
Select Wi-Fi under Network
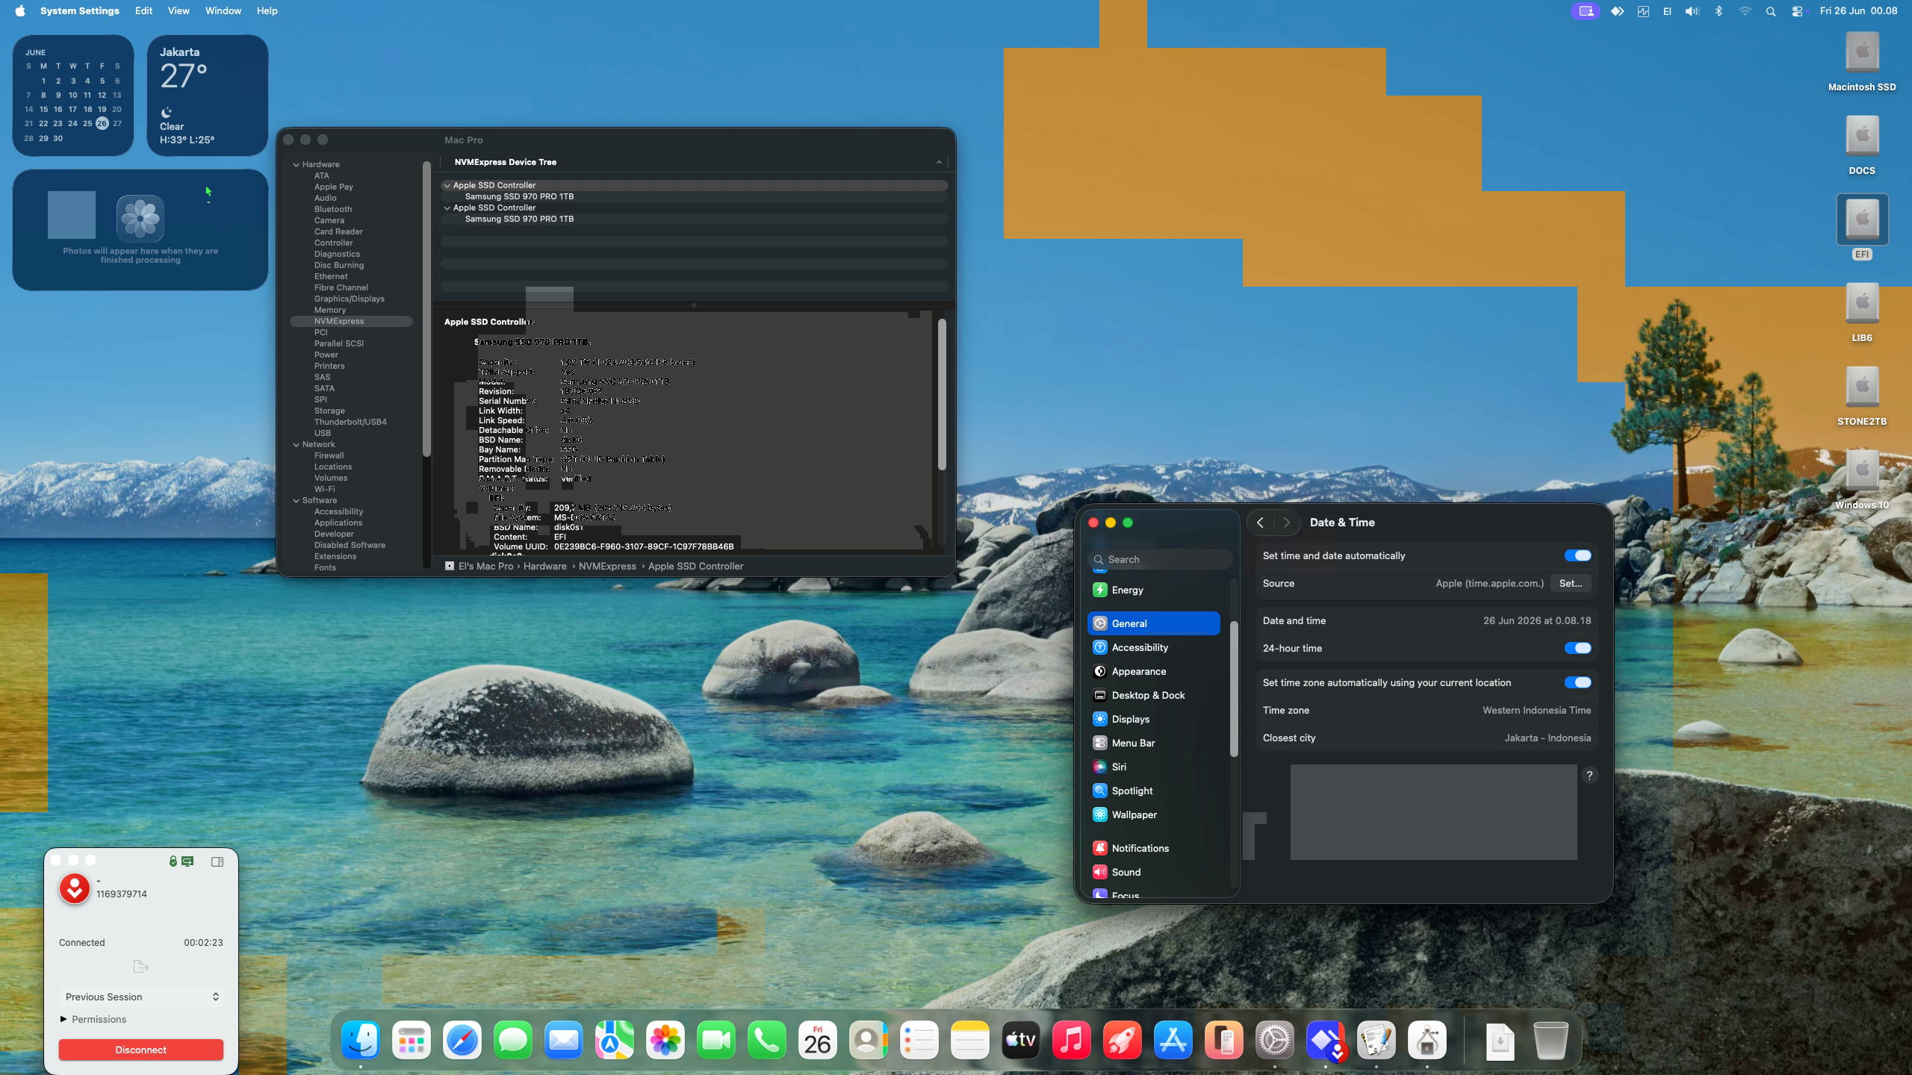(324, 489)
